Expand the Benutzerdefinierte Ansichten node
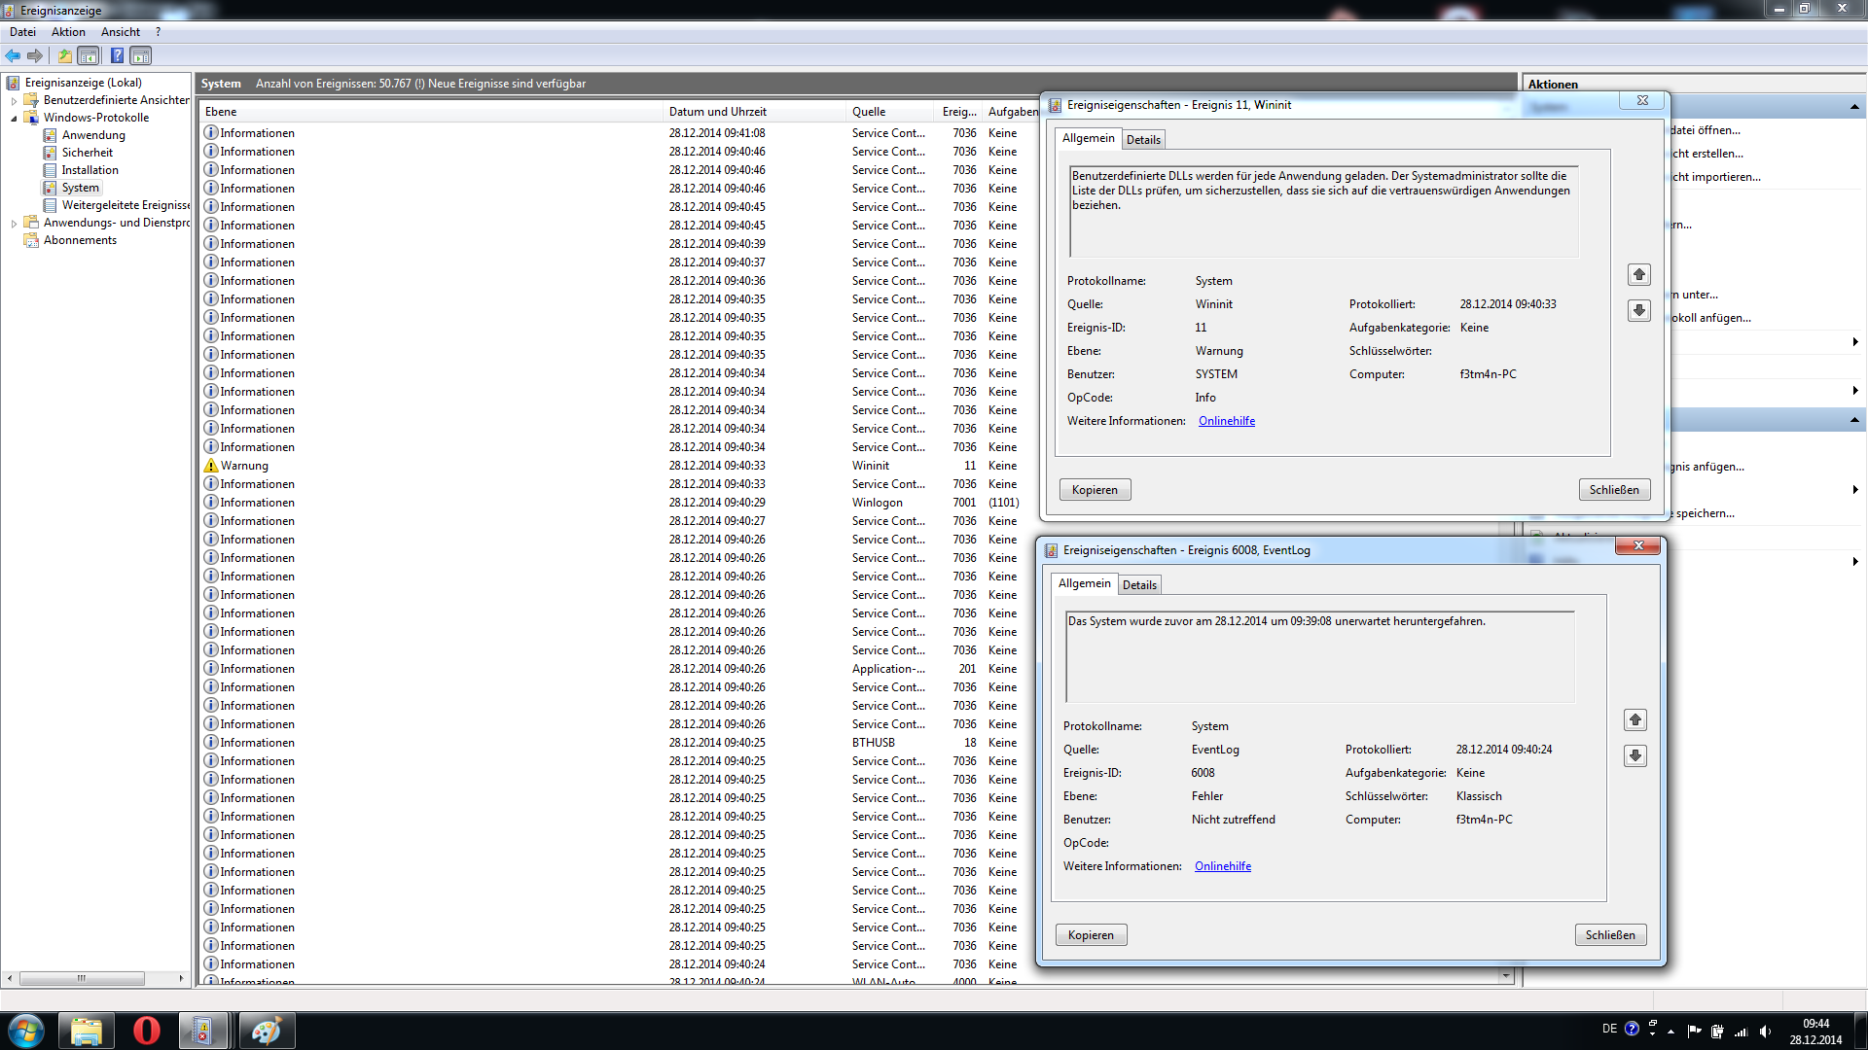The width and height of the screenshot is (1868, 1050). [14, 100]
